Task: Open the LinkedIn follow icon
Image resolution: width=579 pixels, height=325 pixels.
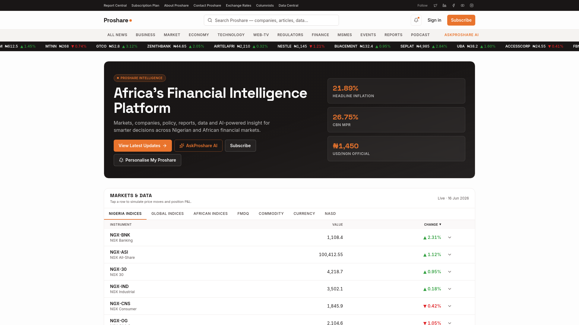Action: [x=445, y=5]
